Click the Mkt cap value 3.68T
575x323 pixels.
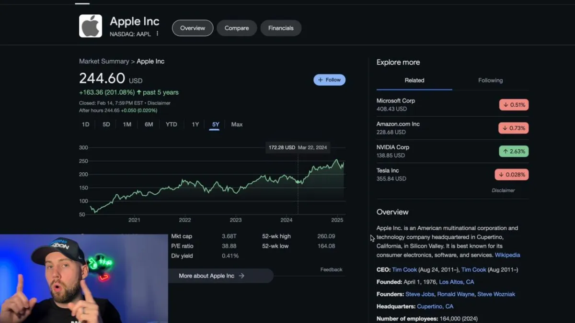[x=229, y=236]
